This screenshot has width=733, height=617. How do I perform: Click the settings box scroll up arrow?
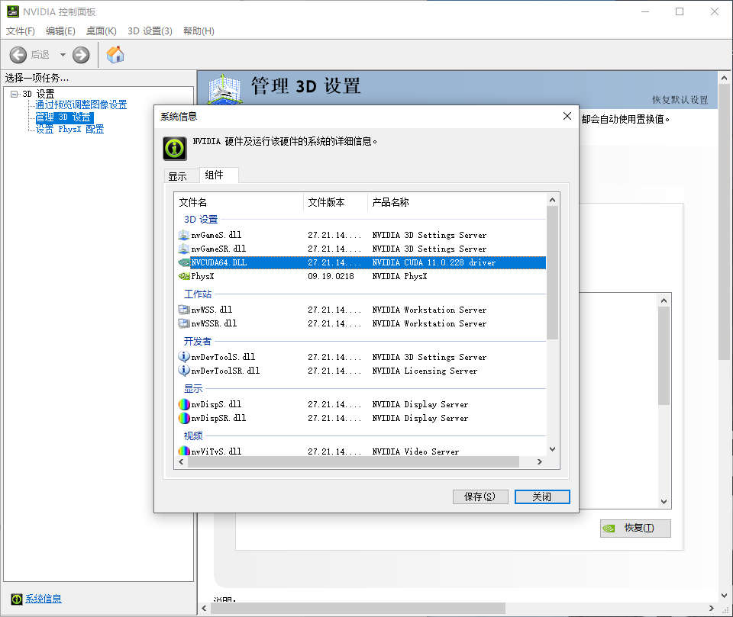click(664, 300)
